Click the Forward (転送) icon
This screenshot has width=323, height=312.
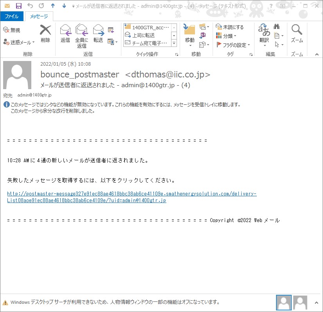point(98,30)
